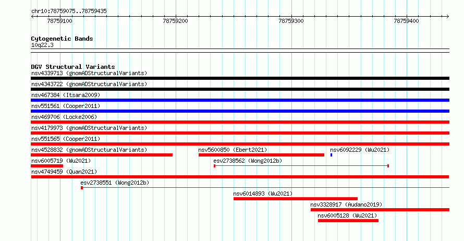Click the red bar under nsv469706
464x241 pixels.
240,122
